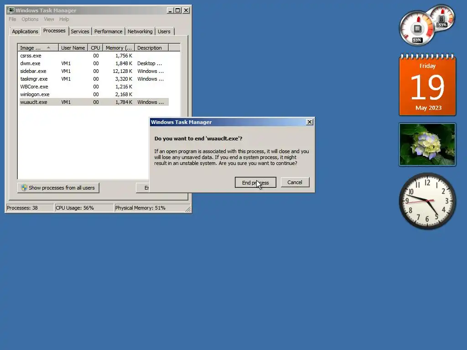This screenshot has width=467, height=350.
Task: Click the resize grip of Task Manager
Action: pyautogui.click(x=187, y=209)
